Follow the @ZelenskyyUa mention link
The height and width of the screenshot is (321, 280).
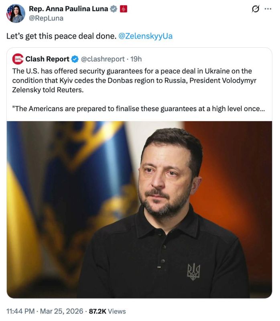click(146, 36)
